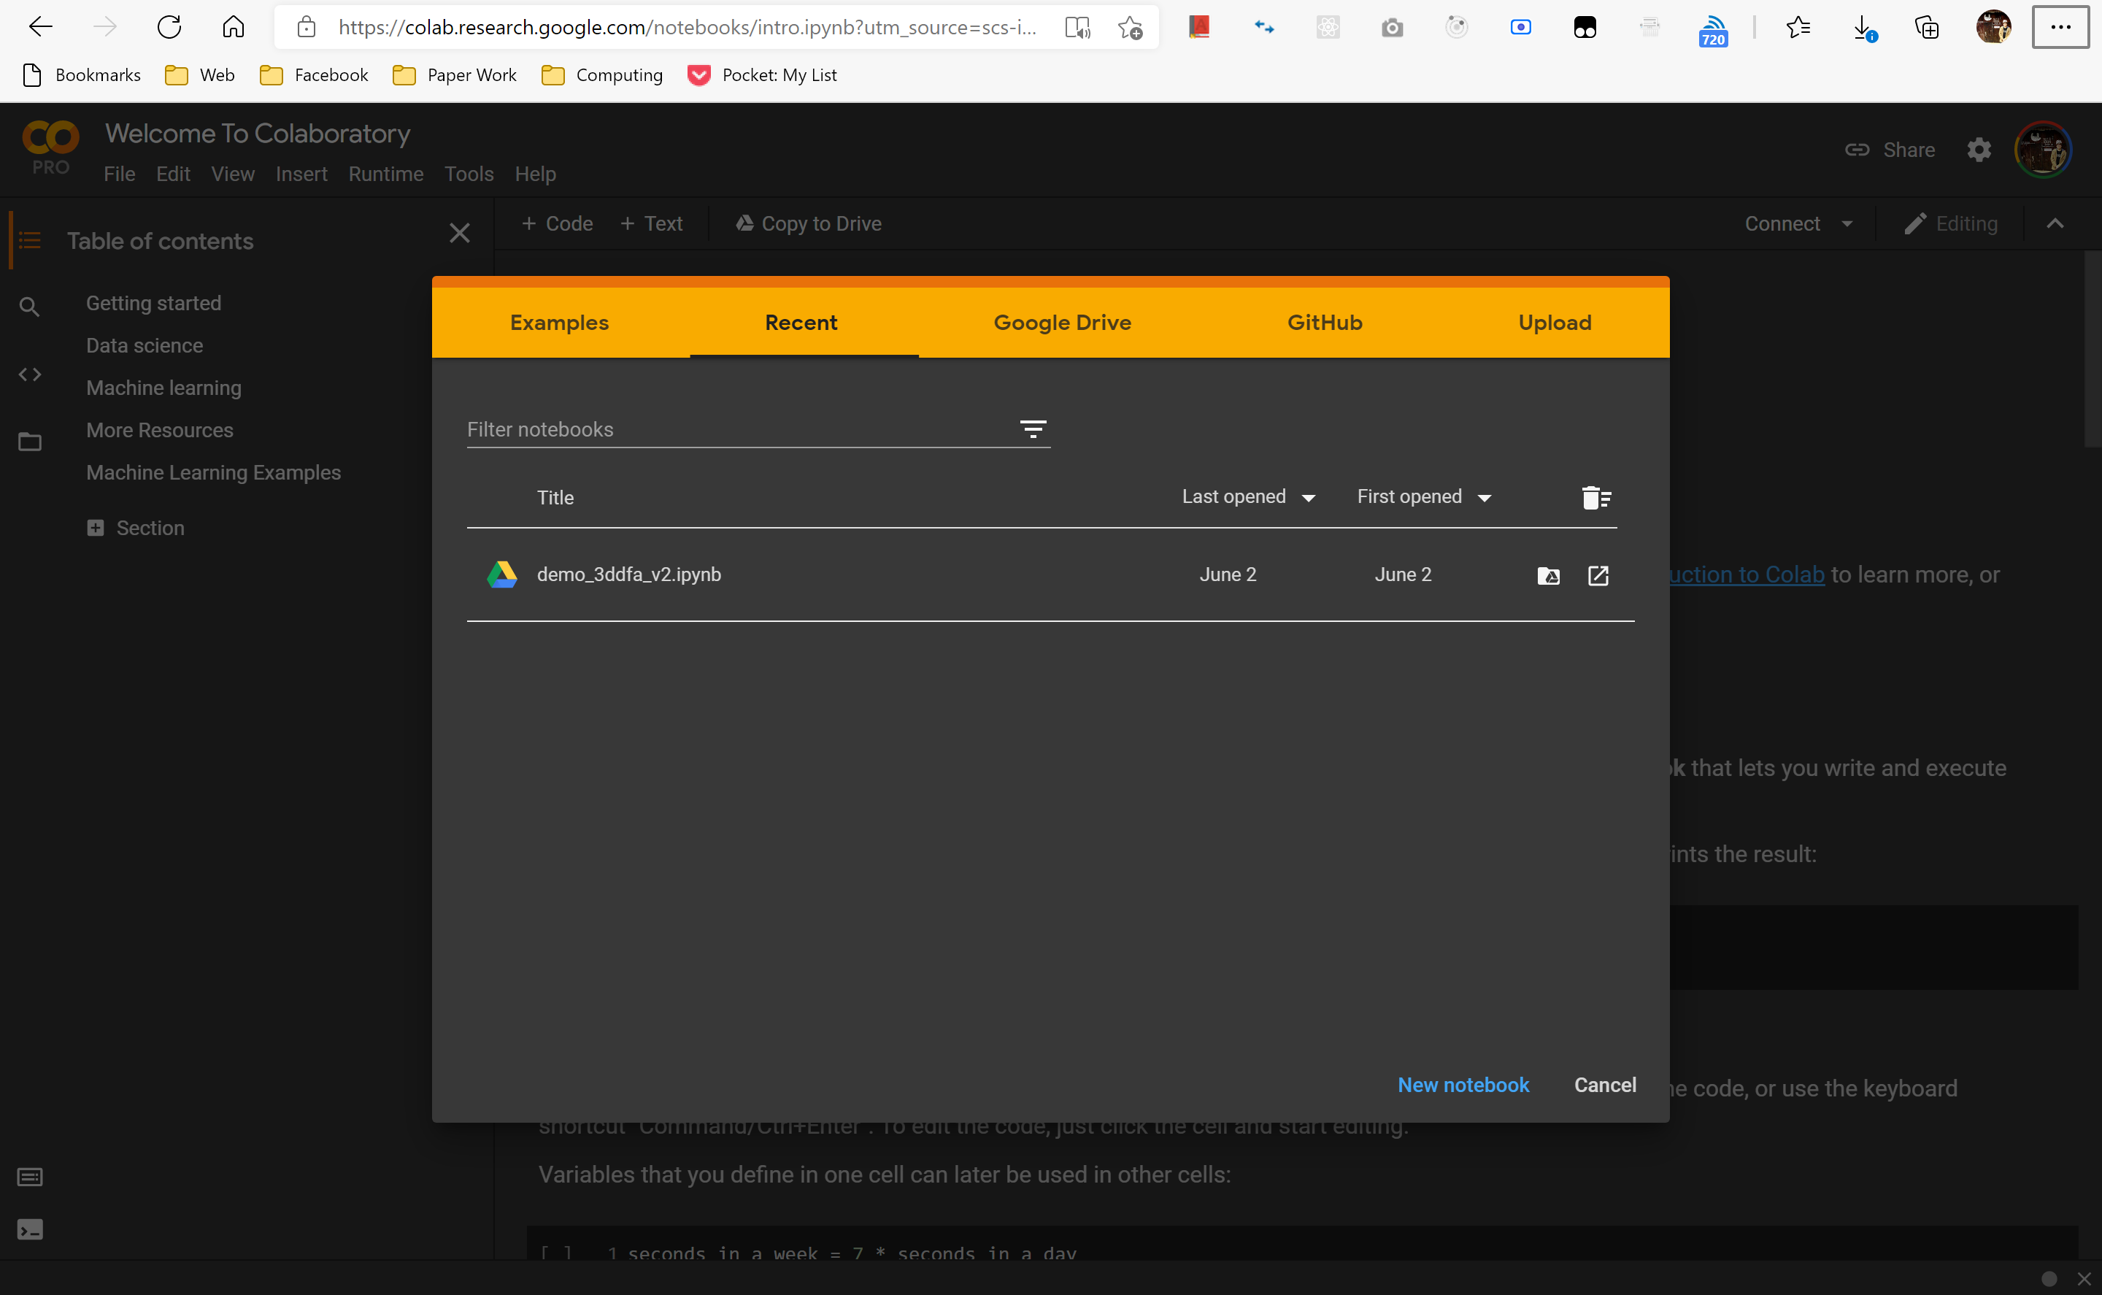Show demo_3ddfa_v2.ipynb in Drive icon
This screenshot has width=2102, height=1295.
[1548, 575]
